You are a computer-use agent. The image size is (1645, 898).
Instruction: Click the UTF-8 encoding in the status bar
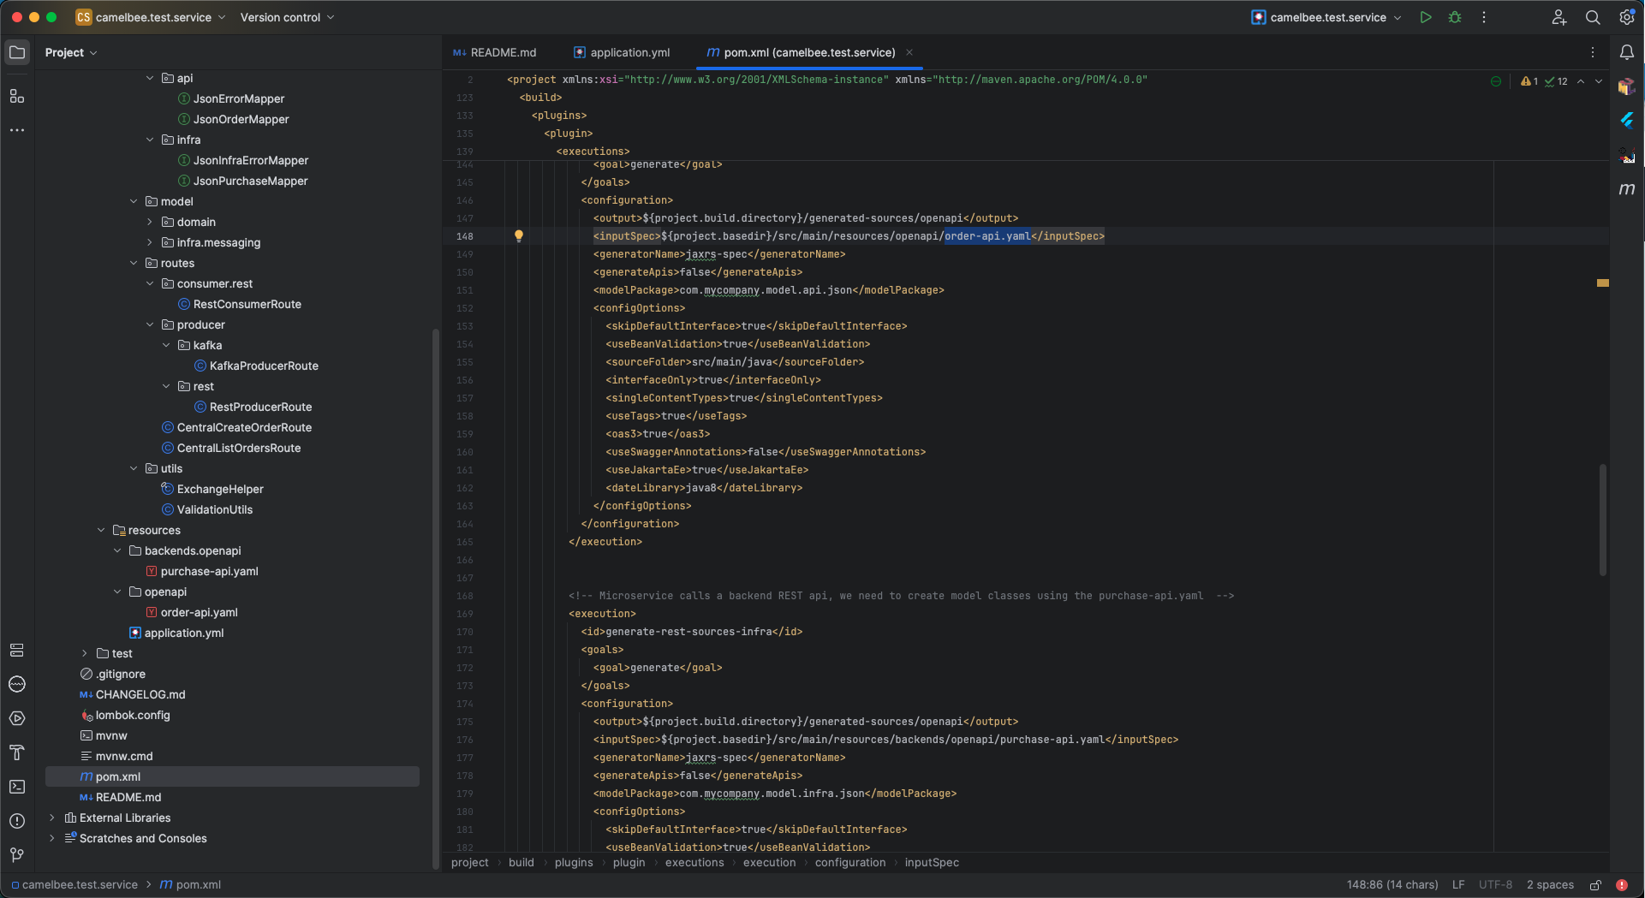point(1495,885)
